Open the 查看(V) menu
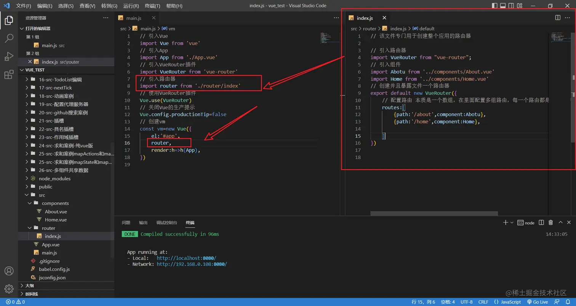This screenshot has height=306, width=576. point(88,6)
